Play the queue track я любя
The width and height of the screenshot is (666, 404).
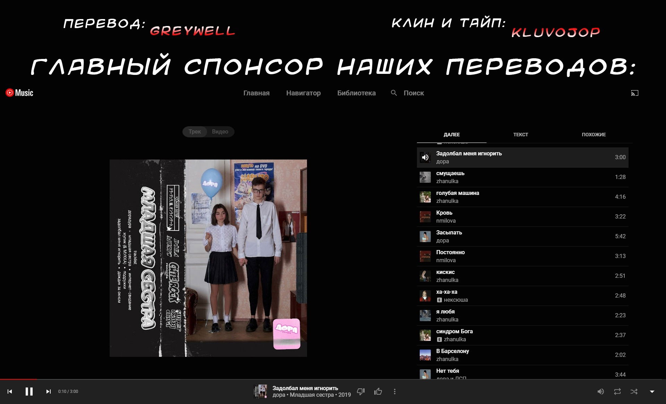[x=523, y=316]
